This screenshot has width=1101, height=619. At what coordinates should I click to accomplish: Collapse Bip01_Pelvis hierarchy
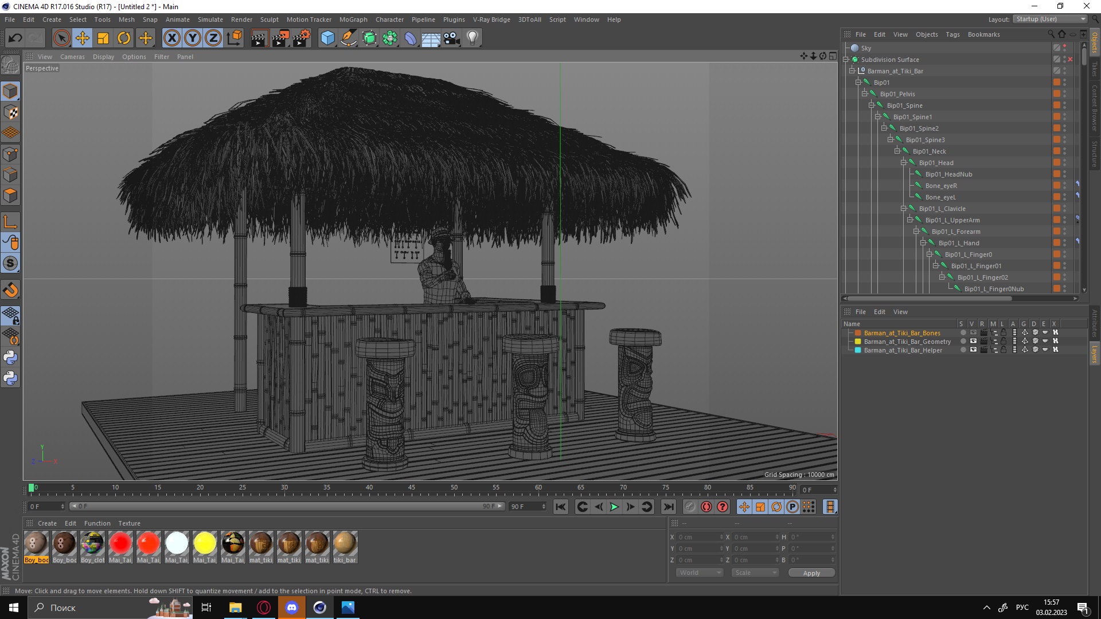point(865,94)
